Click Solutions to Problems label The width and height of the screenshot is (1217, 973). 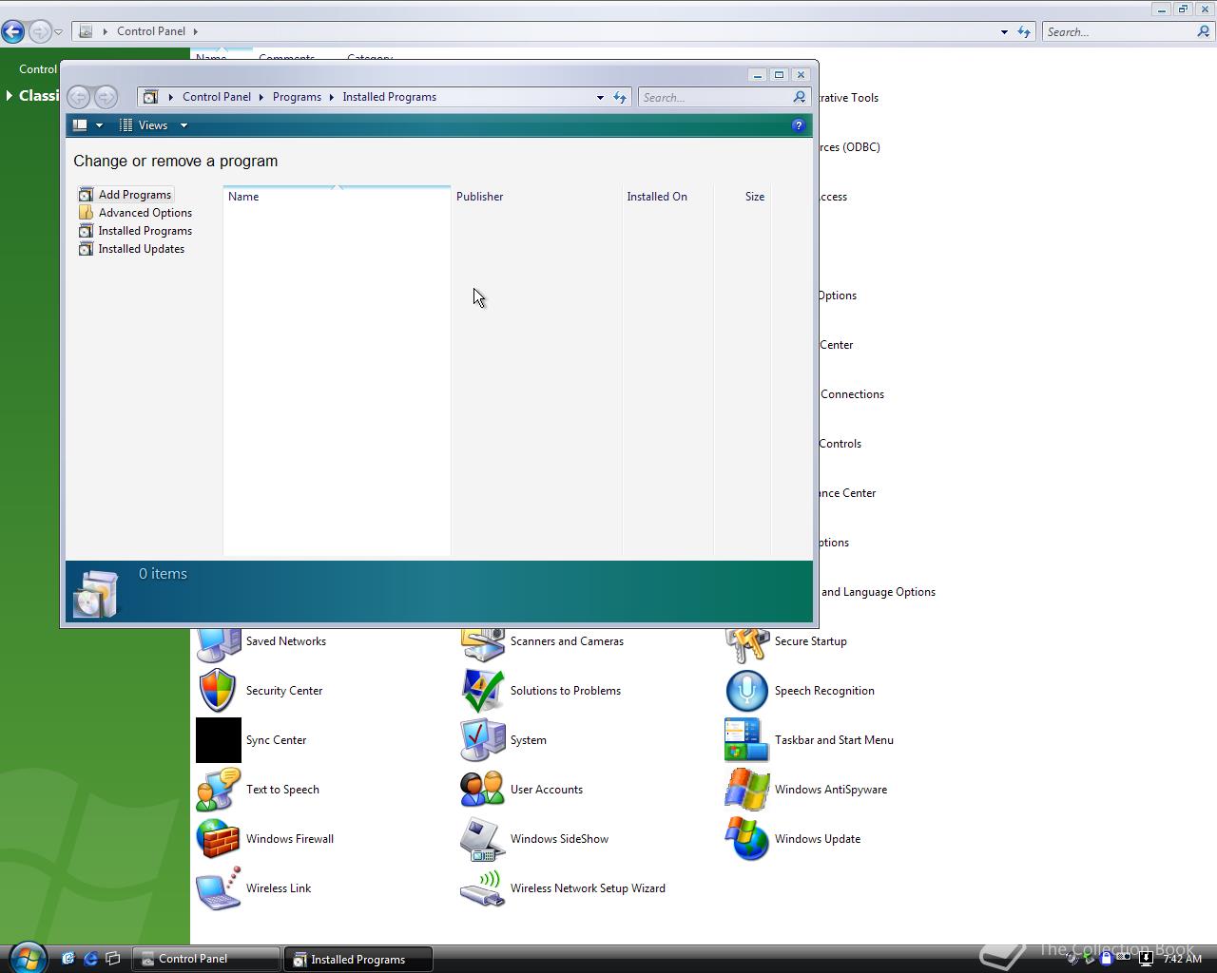566,691
